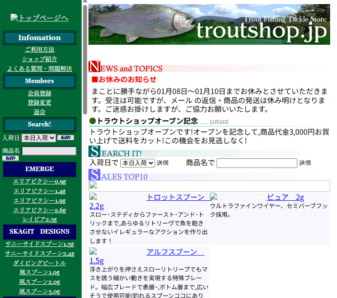Open エリアピクシー2.6g link
Screen dimensions: 337x298
click(x=40, y=210)
